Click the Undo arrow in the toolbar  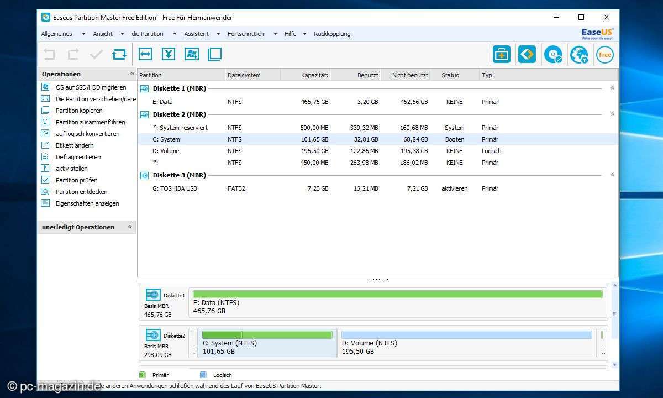tap(49, 54)
